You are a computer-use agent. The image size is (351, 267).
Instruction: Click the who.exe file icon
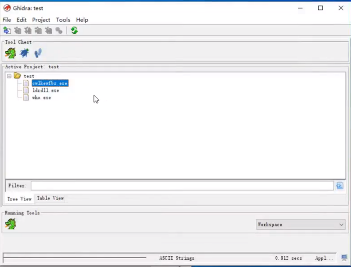point(26,97)
